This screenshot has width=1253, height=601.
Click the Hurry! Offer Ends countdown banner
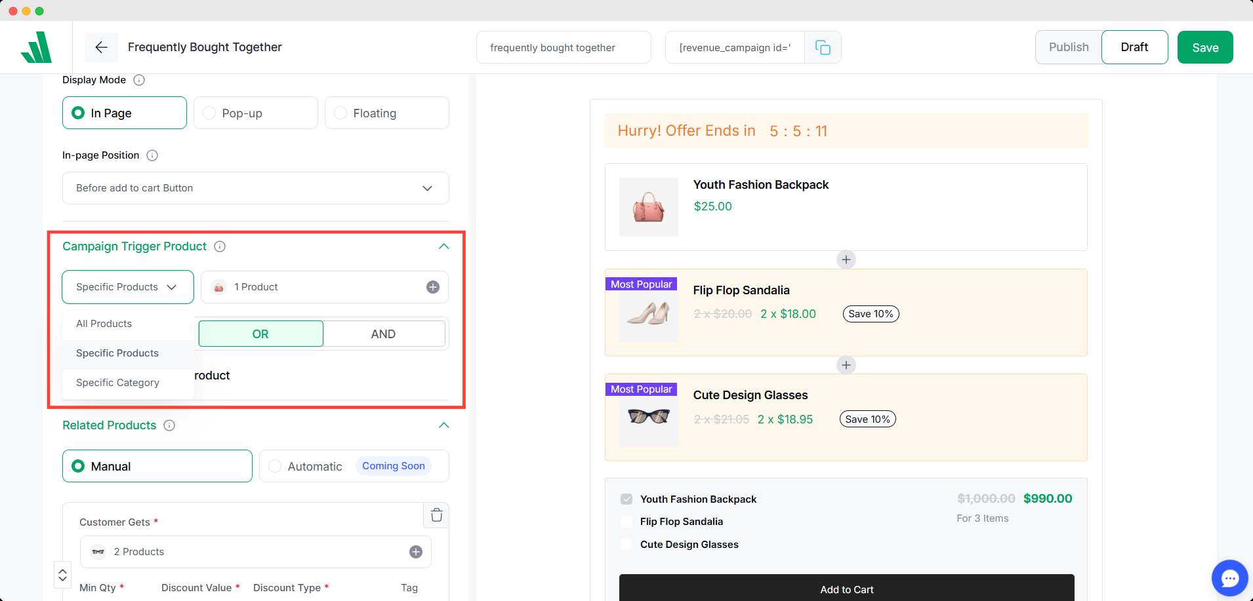(846, 131)
